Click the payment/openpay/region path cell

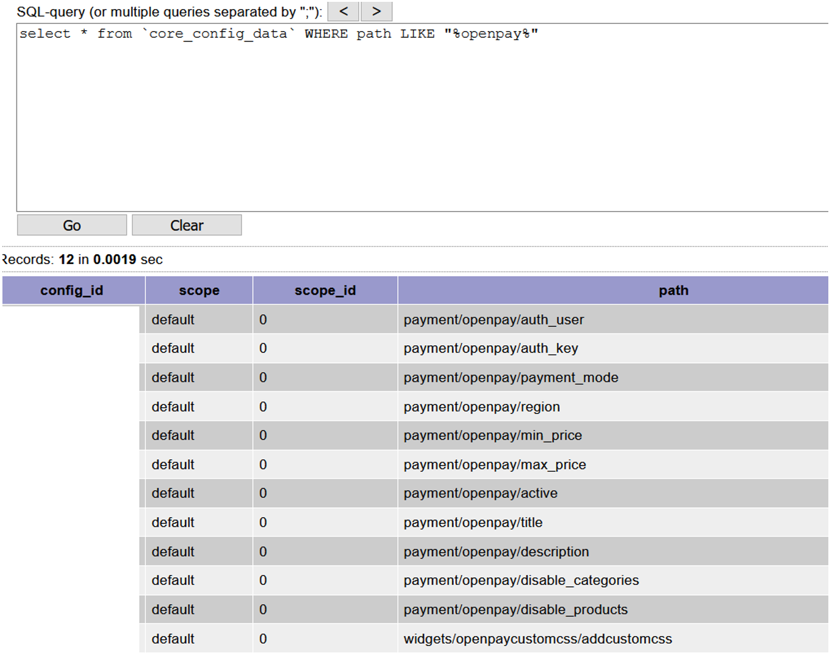pos(482,406)
